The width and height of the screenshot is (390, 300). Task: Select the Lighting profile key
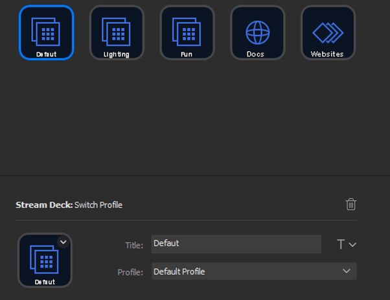point(117,32)
